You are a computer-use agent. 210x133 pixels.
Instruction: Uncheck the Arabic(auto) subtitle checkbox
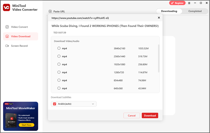coord(55,104)
